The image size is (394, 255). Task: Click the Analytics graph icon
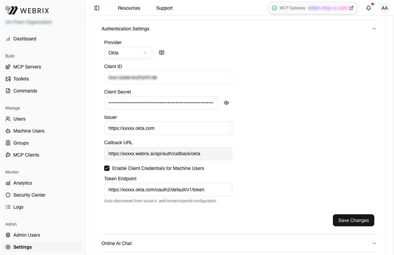[8, 183]
